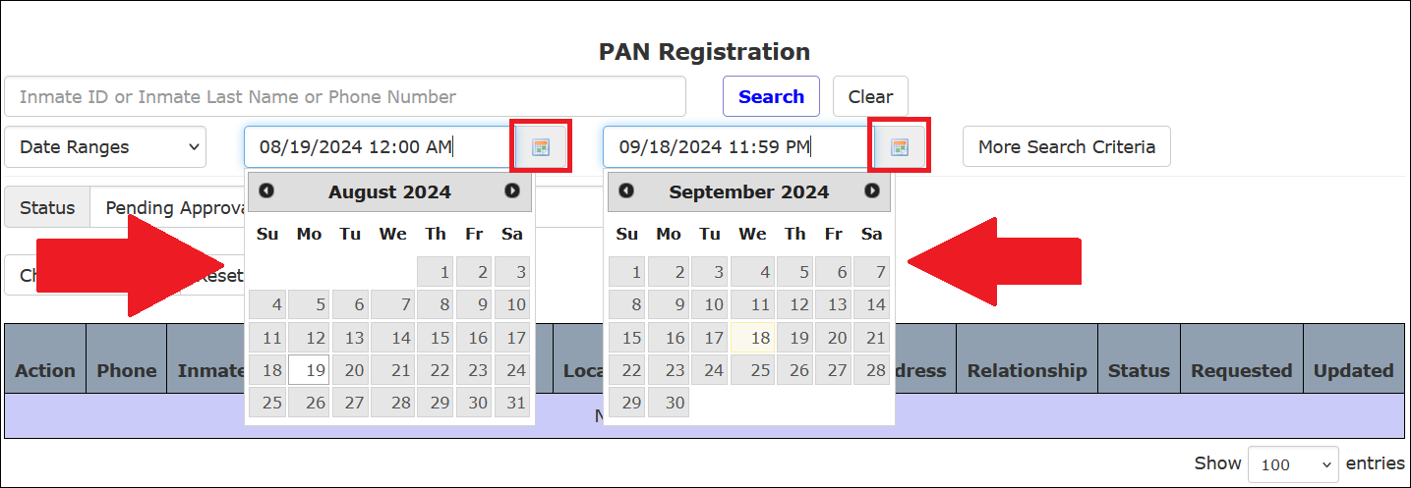Click the blue Search button

771,96
